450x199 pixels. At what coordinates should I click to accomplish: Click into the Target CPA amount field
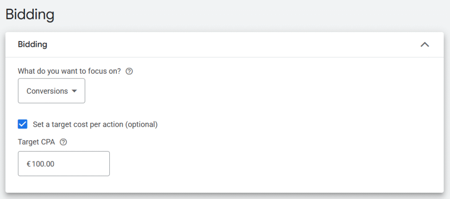tap(64, 164)
